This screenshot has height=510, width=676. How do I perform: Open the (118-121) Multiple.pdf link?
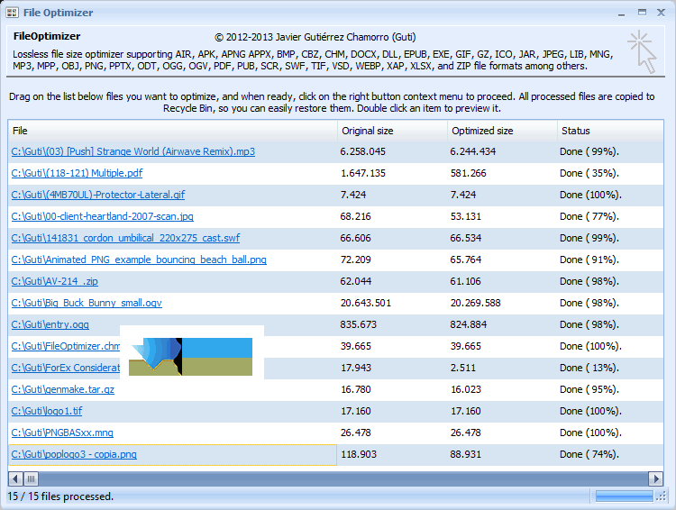coord(77,173)
